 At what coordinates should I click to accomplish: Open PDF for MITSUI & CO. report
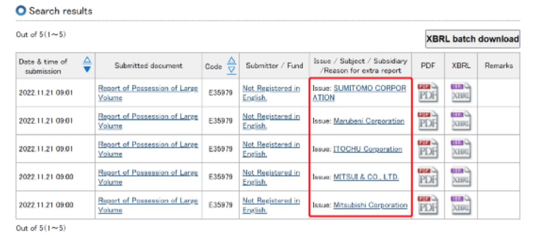click(x=428, y=177)
